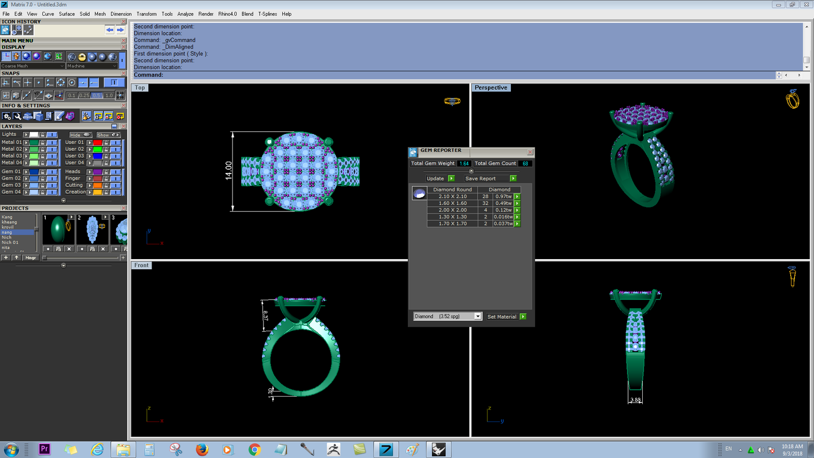Click the forward arrow in Icon History
Screen dimensions: 814x458
click(x=121, y=30)
